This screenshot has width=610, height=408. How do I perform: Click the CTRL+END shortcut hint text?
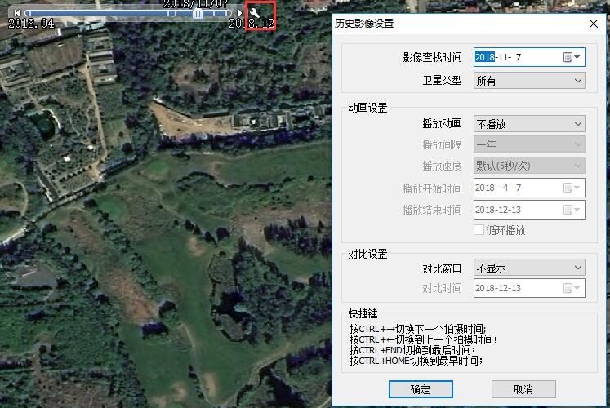click(x=412, y=350)
